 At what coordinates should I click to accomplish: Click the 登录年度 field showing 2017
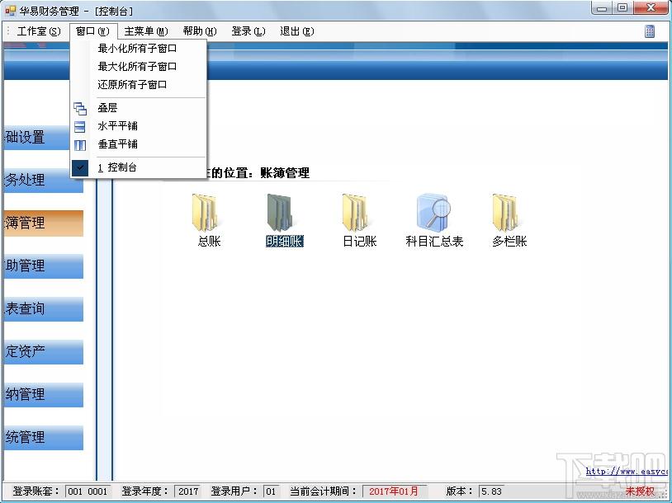pyautogui.click(x=188, y=491)
